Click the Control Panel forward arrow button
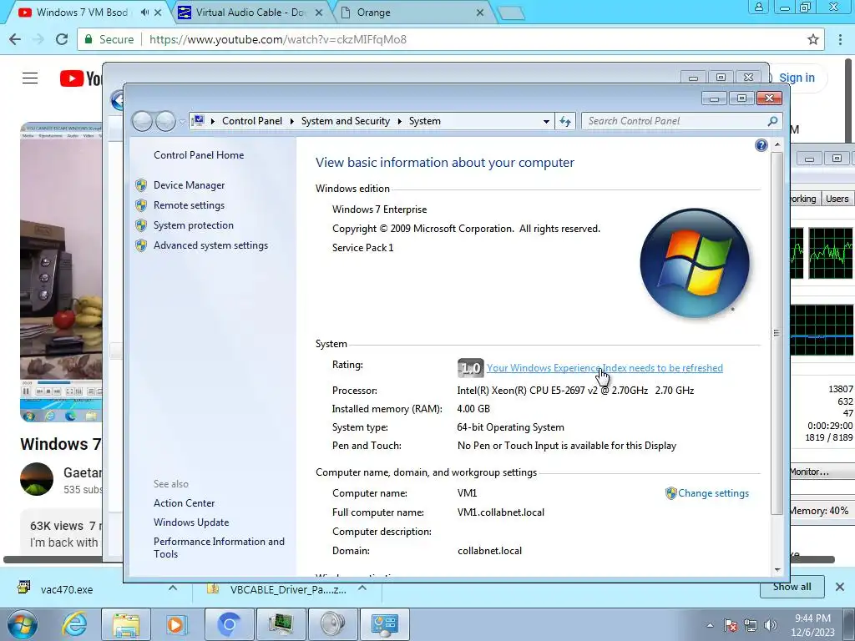Image resolution: width=855 pixels, height=641 pixels. click(x=165, y=121)
